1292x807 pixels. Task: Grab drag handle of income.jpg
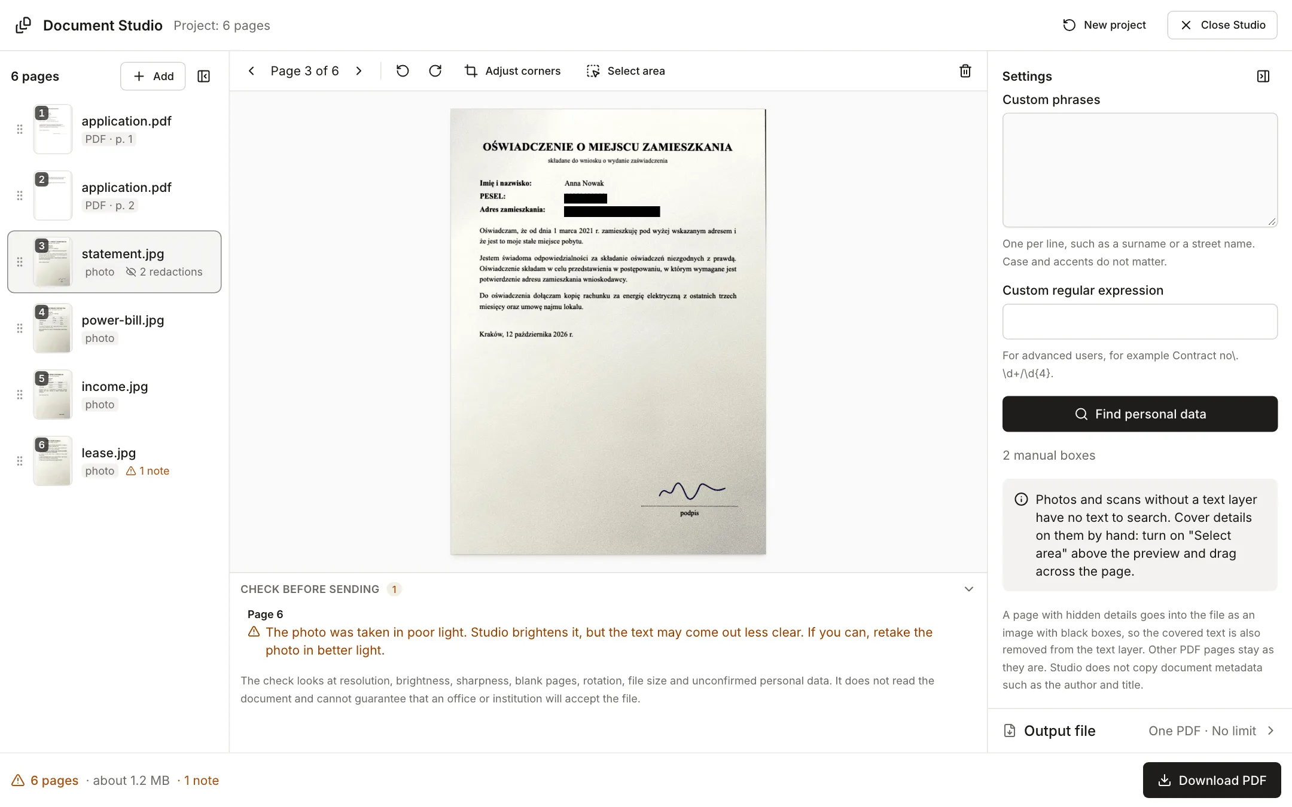pos(20,395)
